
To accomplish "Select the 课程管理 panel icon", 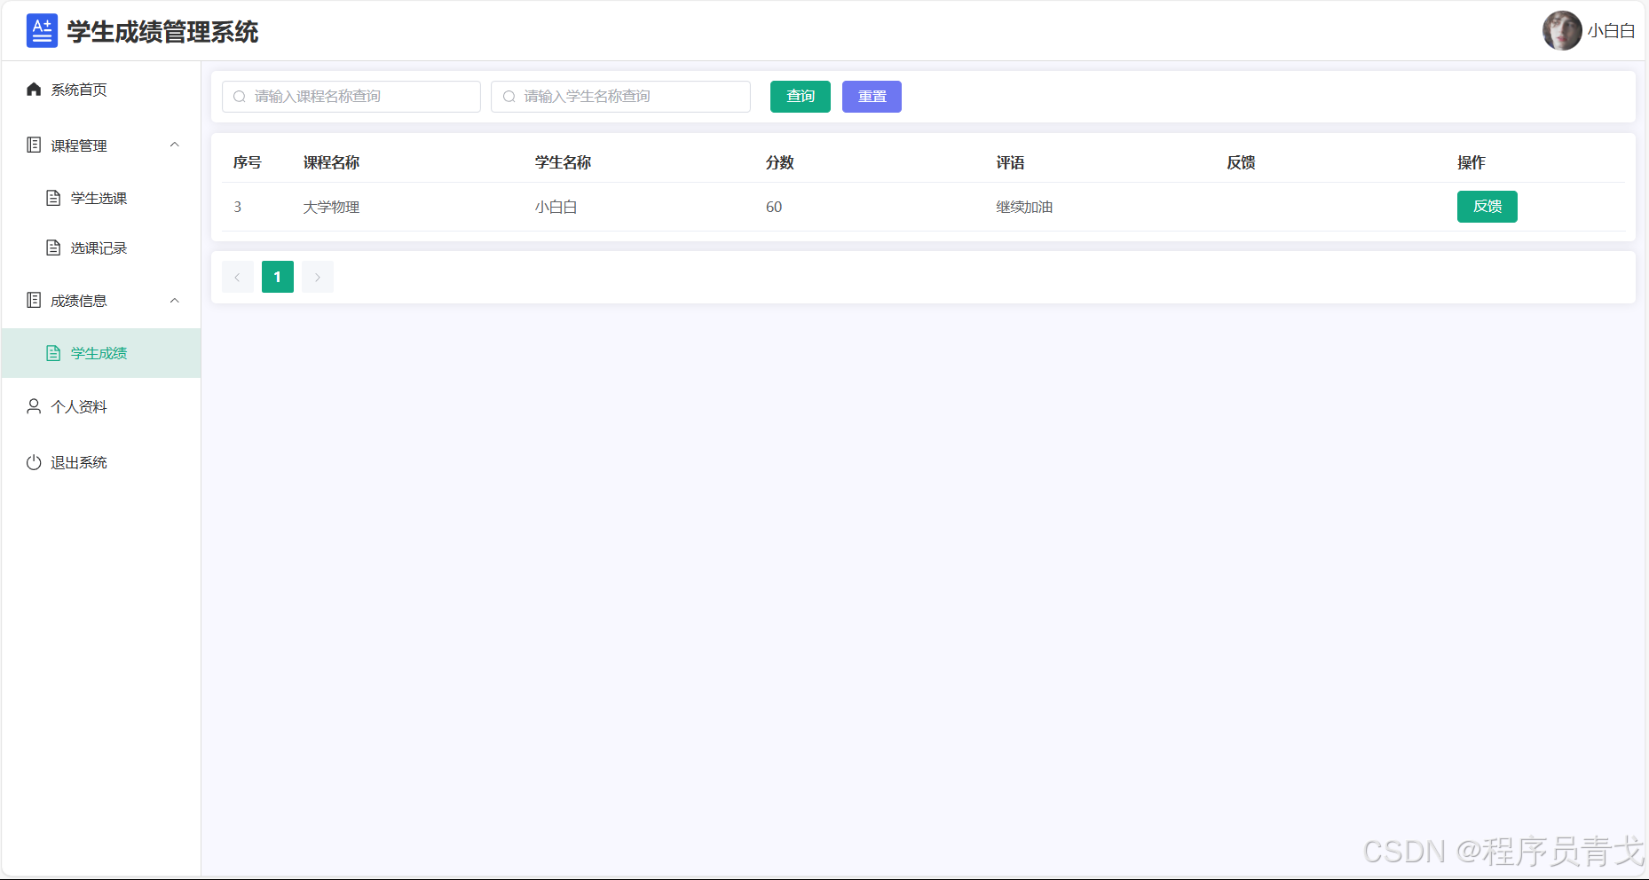I will pos(34,145).
